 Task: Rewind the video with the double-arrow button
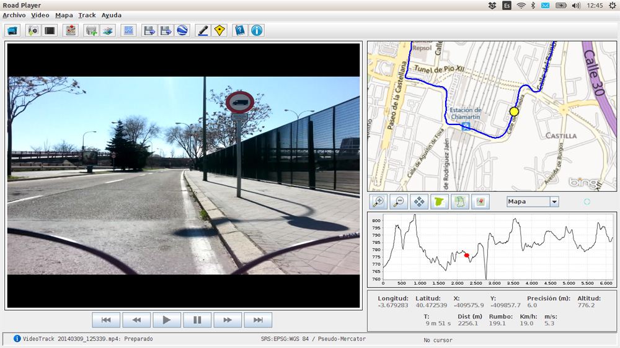pos(136,320)
